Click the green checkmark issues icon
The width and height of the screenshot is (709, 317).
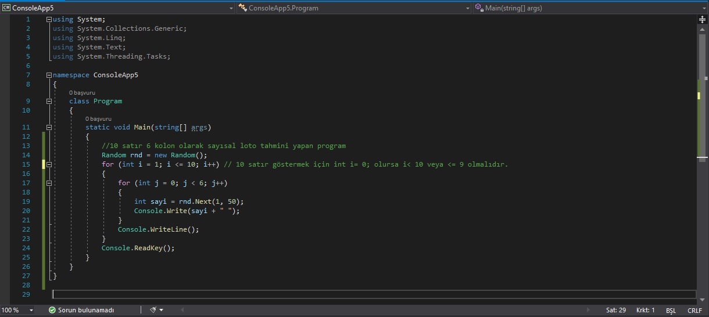52,310
